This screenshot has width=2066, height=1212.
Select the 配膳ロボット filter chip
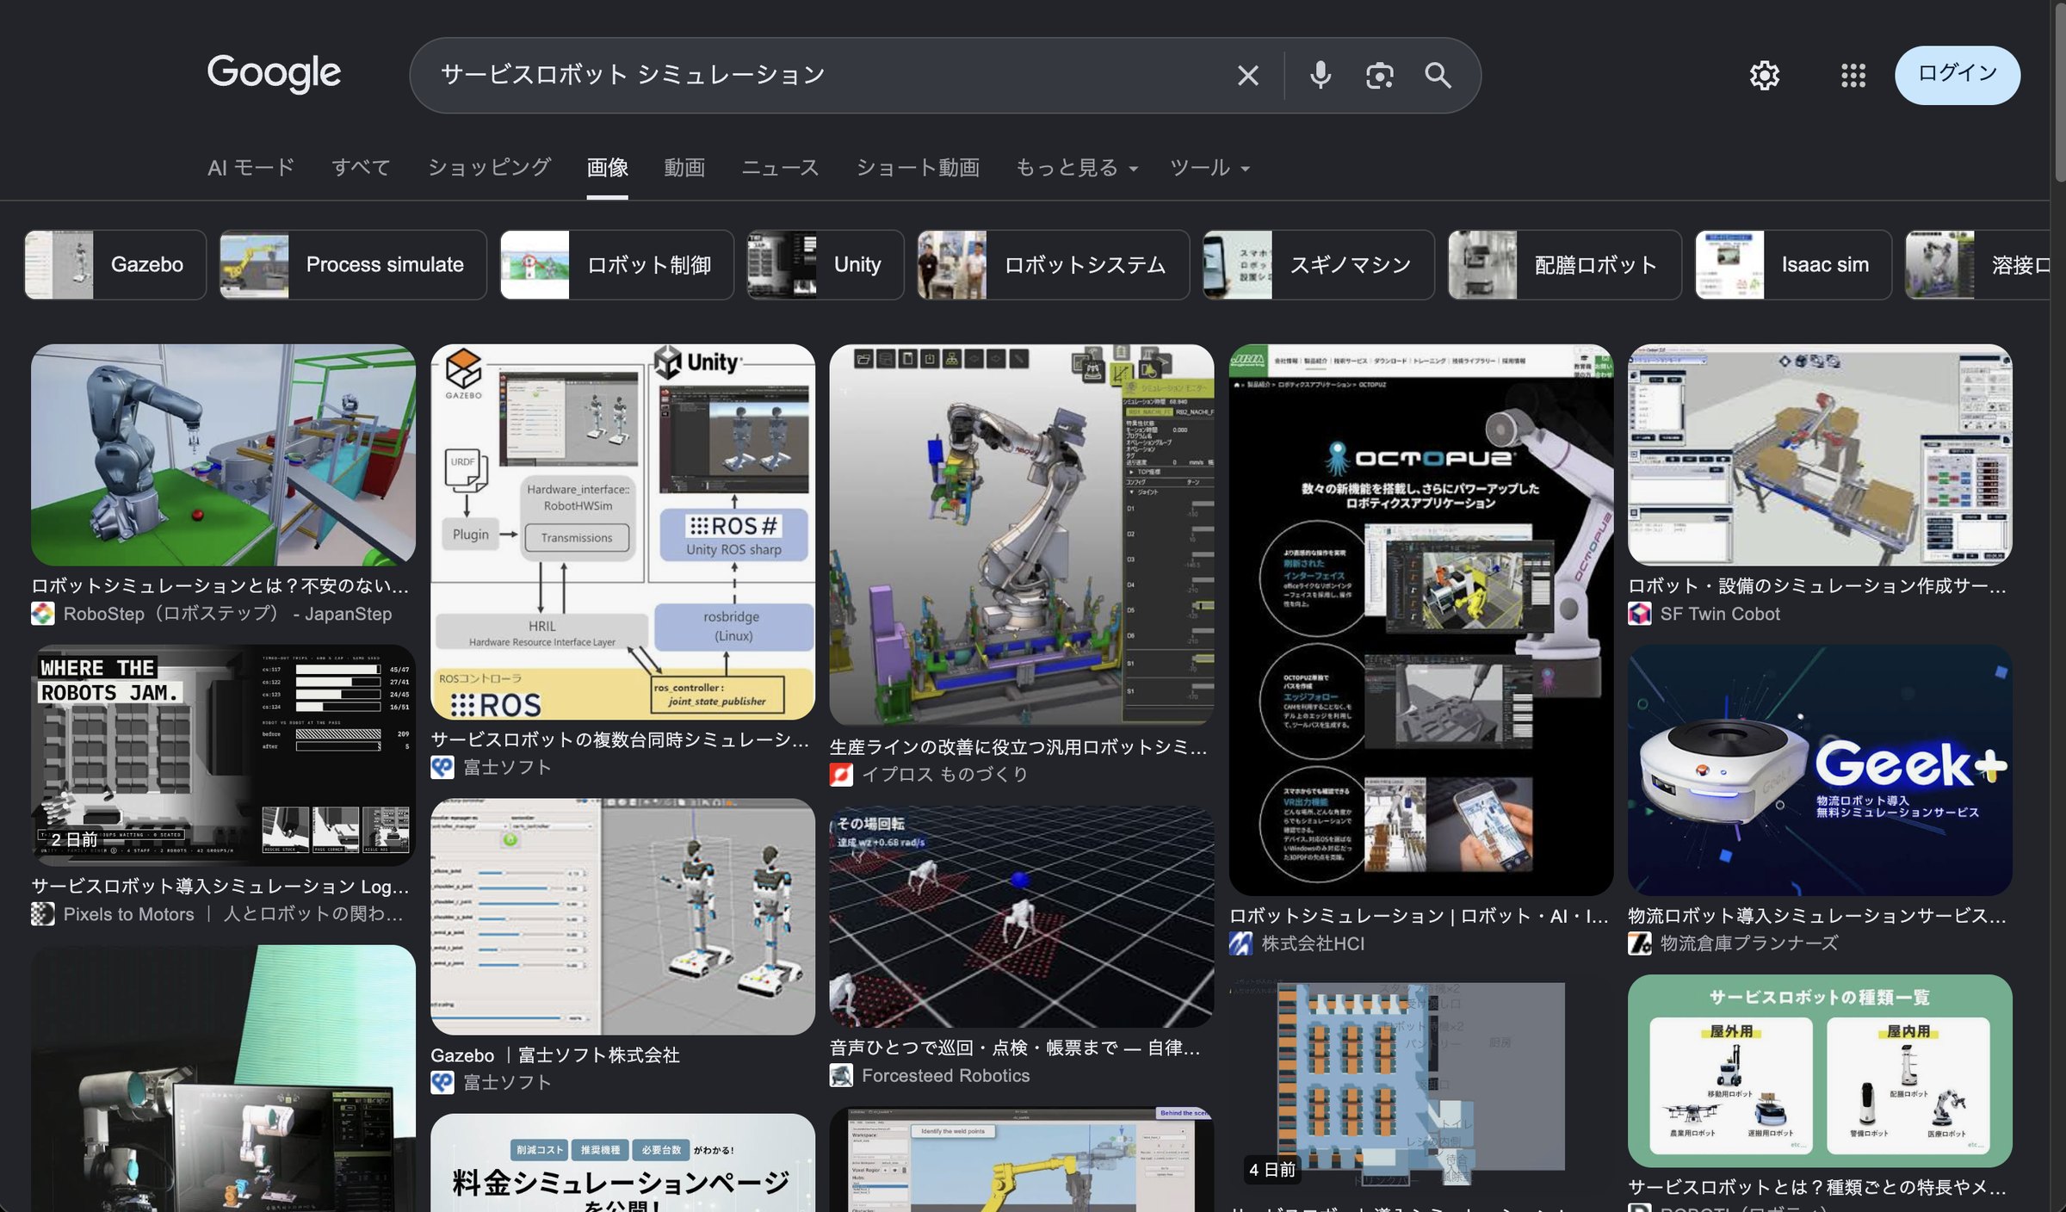1564,265
